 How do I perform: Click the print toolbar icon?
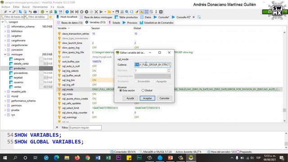pyautogui.click(x=35, y=12)
